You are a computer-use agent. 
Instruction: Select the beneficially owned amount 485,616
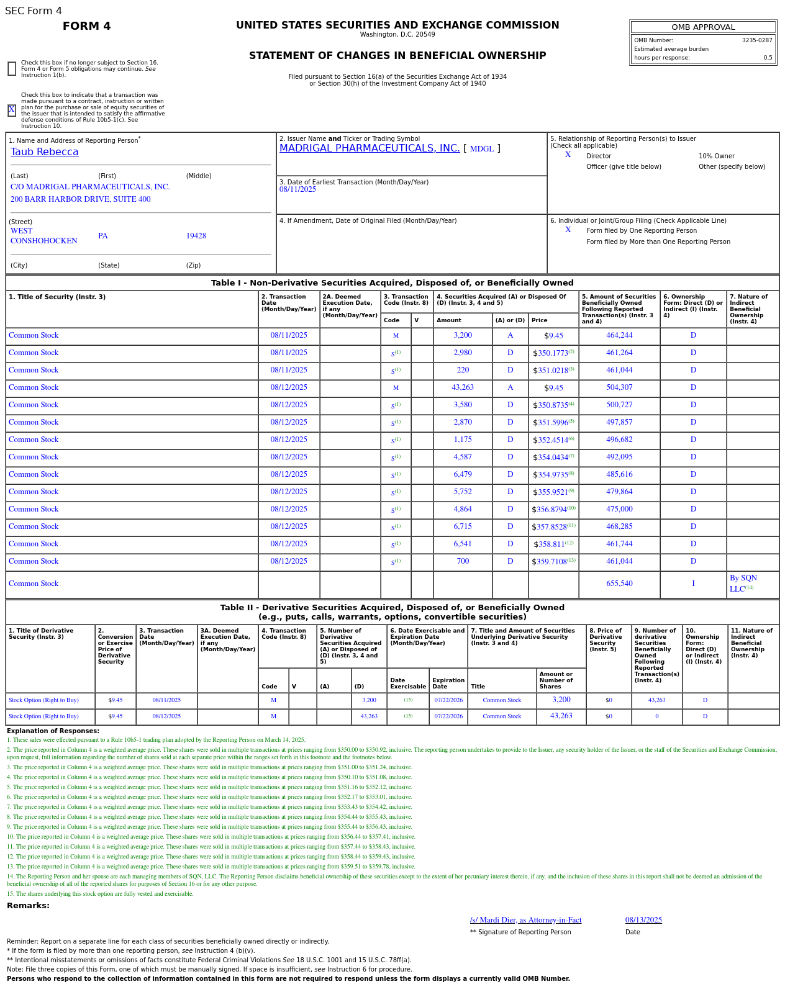click(x=619, y=474)
